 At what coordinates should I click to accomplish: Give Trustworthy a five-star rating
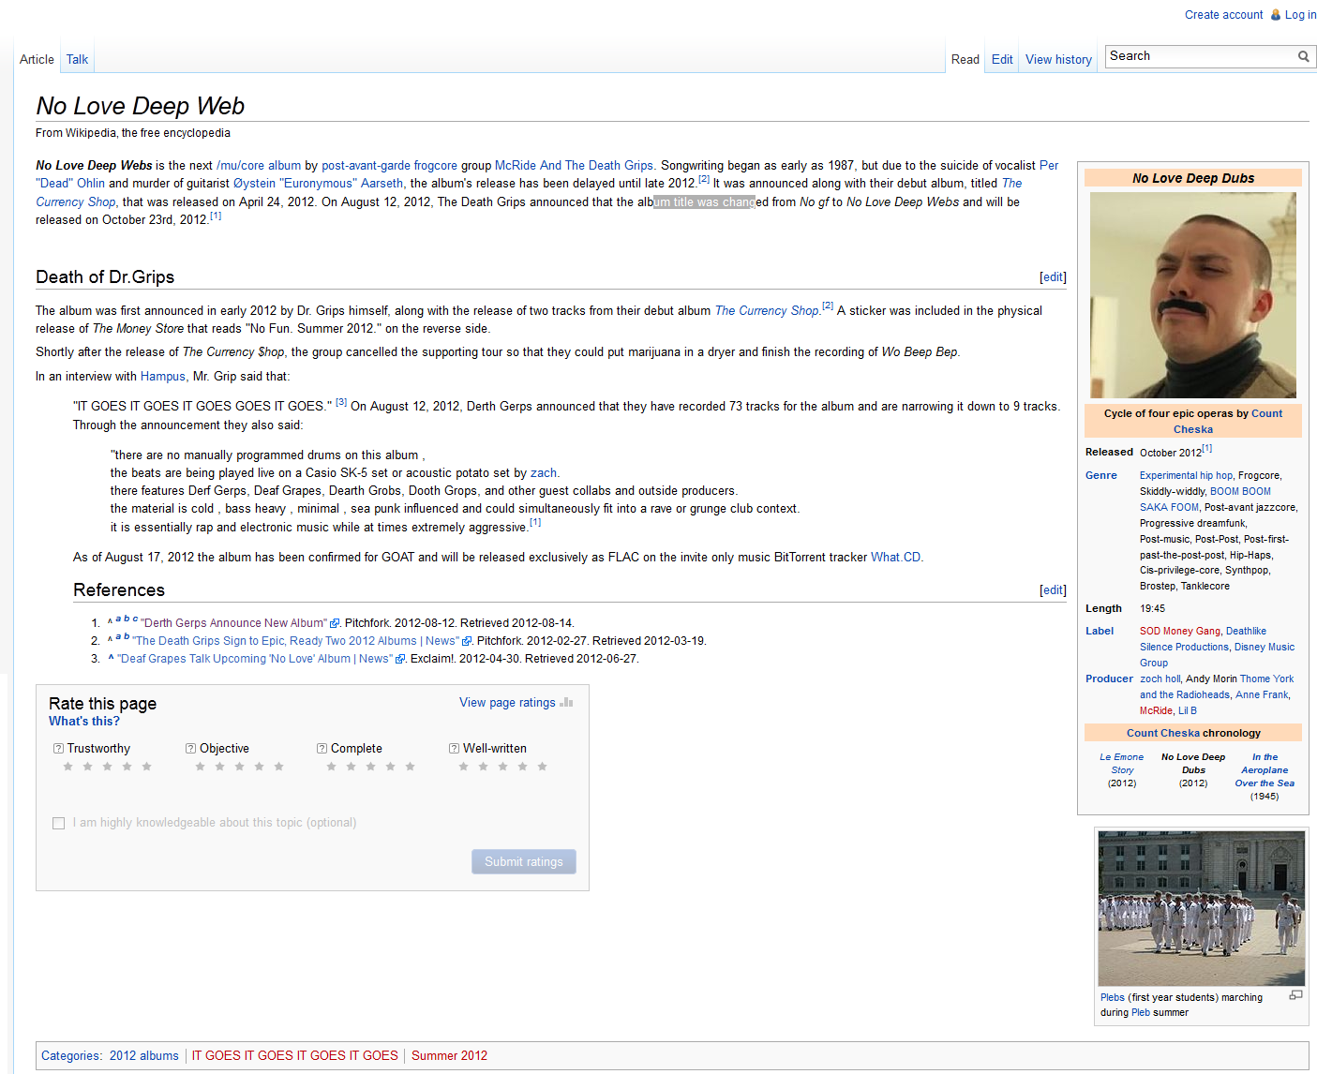146,767
